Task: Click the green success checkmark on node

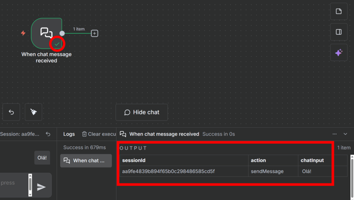Action: (x=57, y=44)
